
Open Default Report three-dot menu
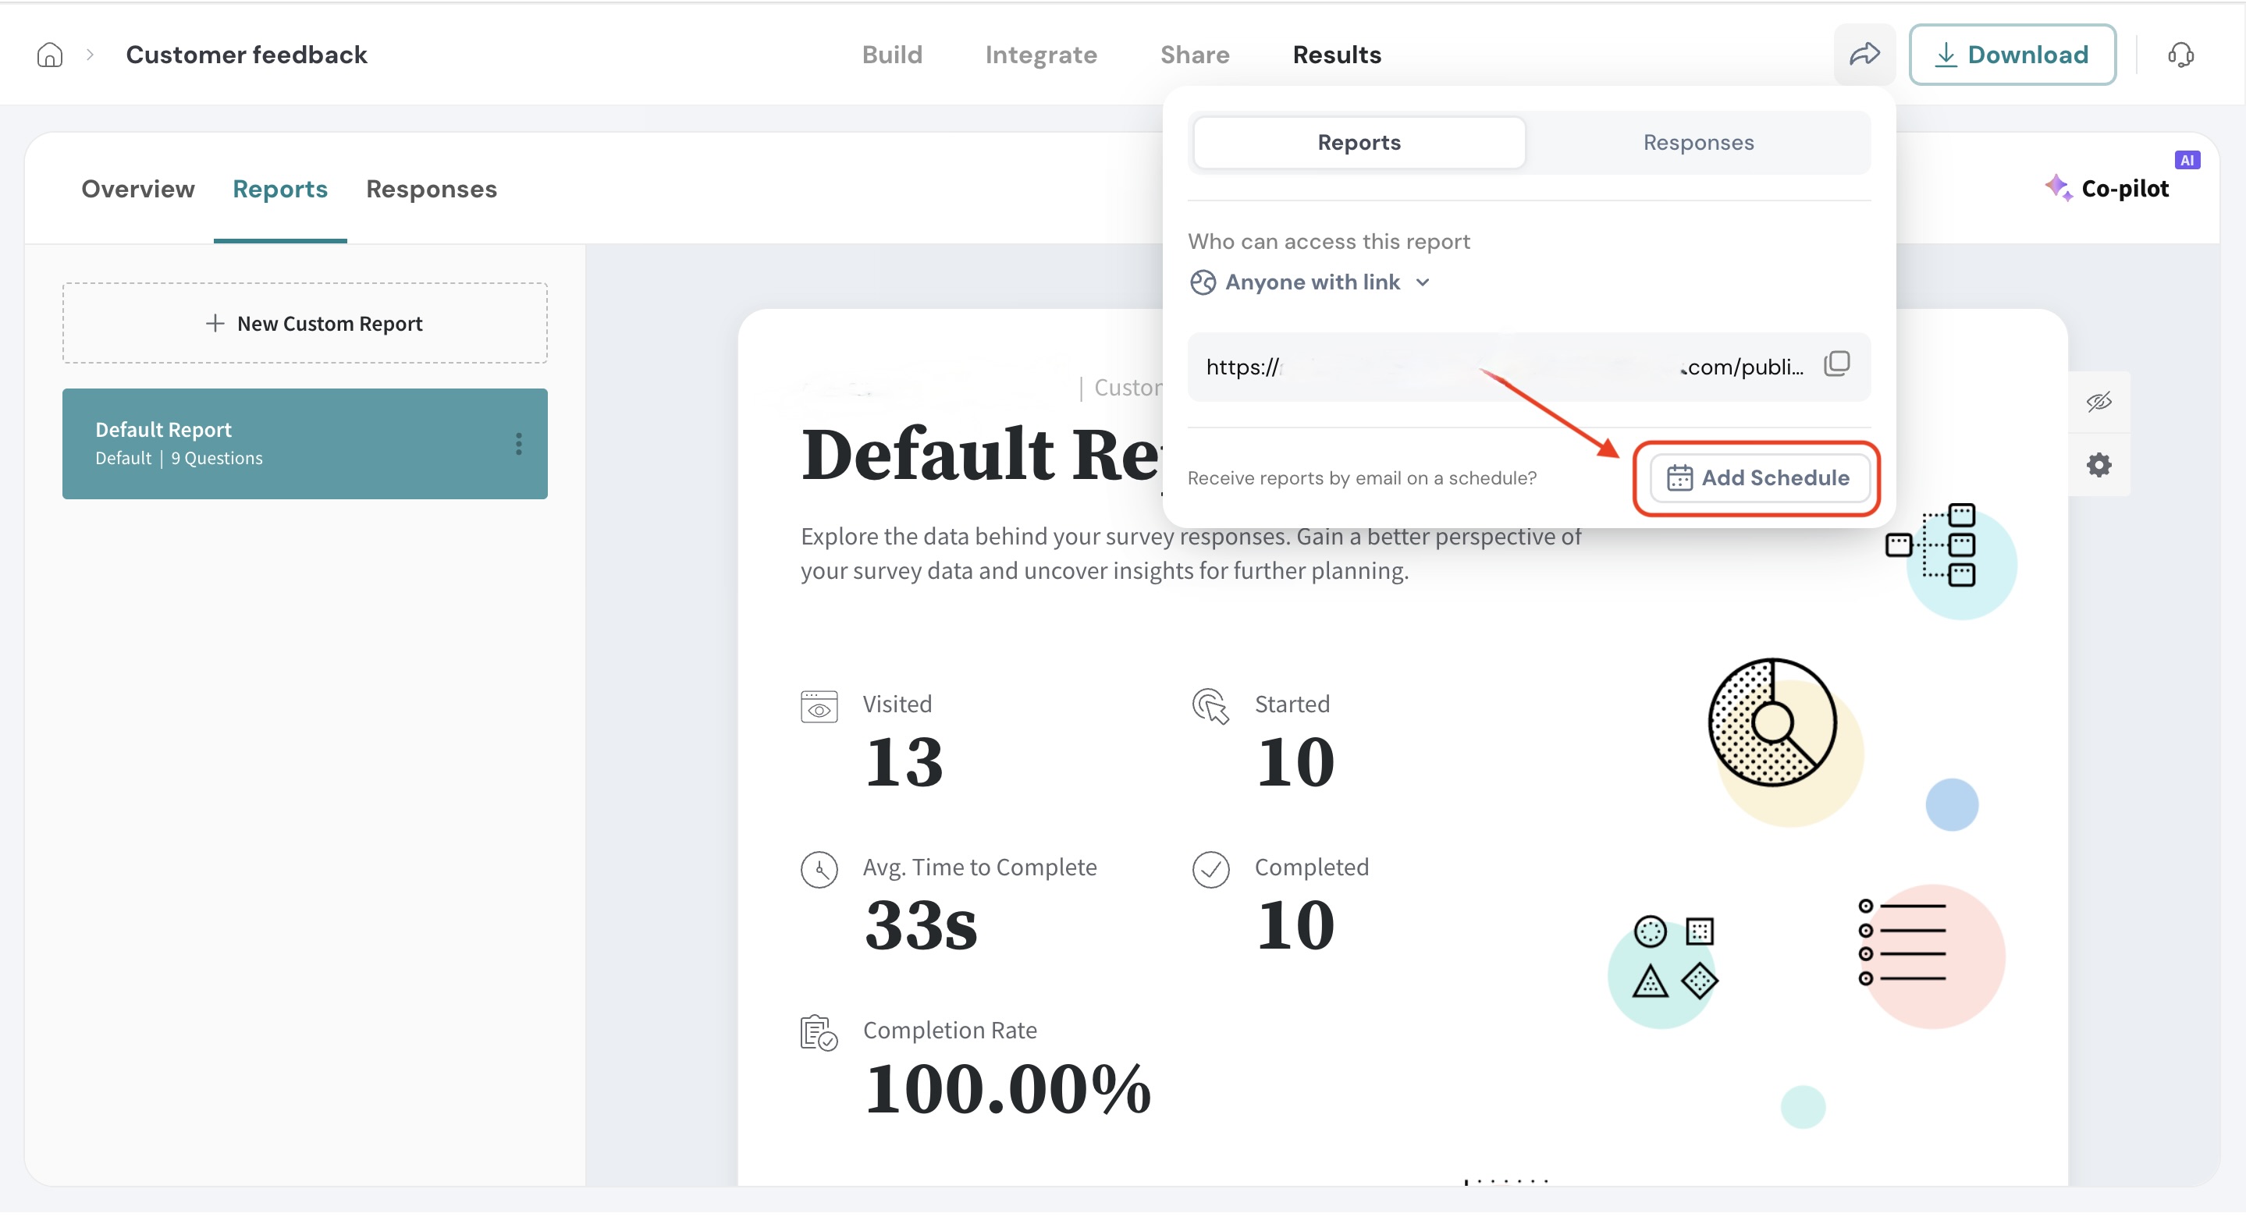(x=519, y=445)
